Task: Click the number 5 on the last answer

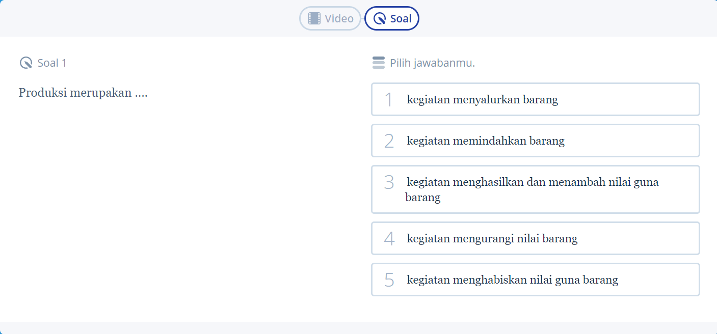Action: coord(388,279)
